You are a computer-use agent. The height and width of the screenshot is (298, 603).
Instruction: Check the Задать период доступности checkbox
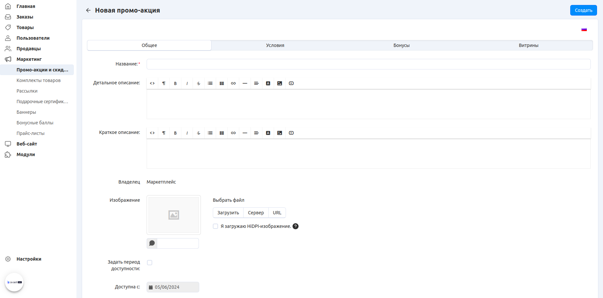point(150,263)
